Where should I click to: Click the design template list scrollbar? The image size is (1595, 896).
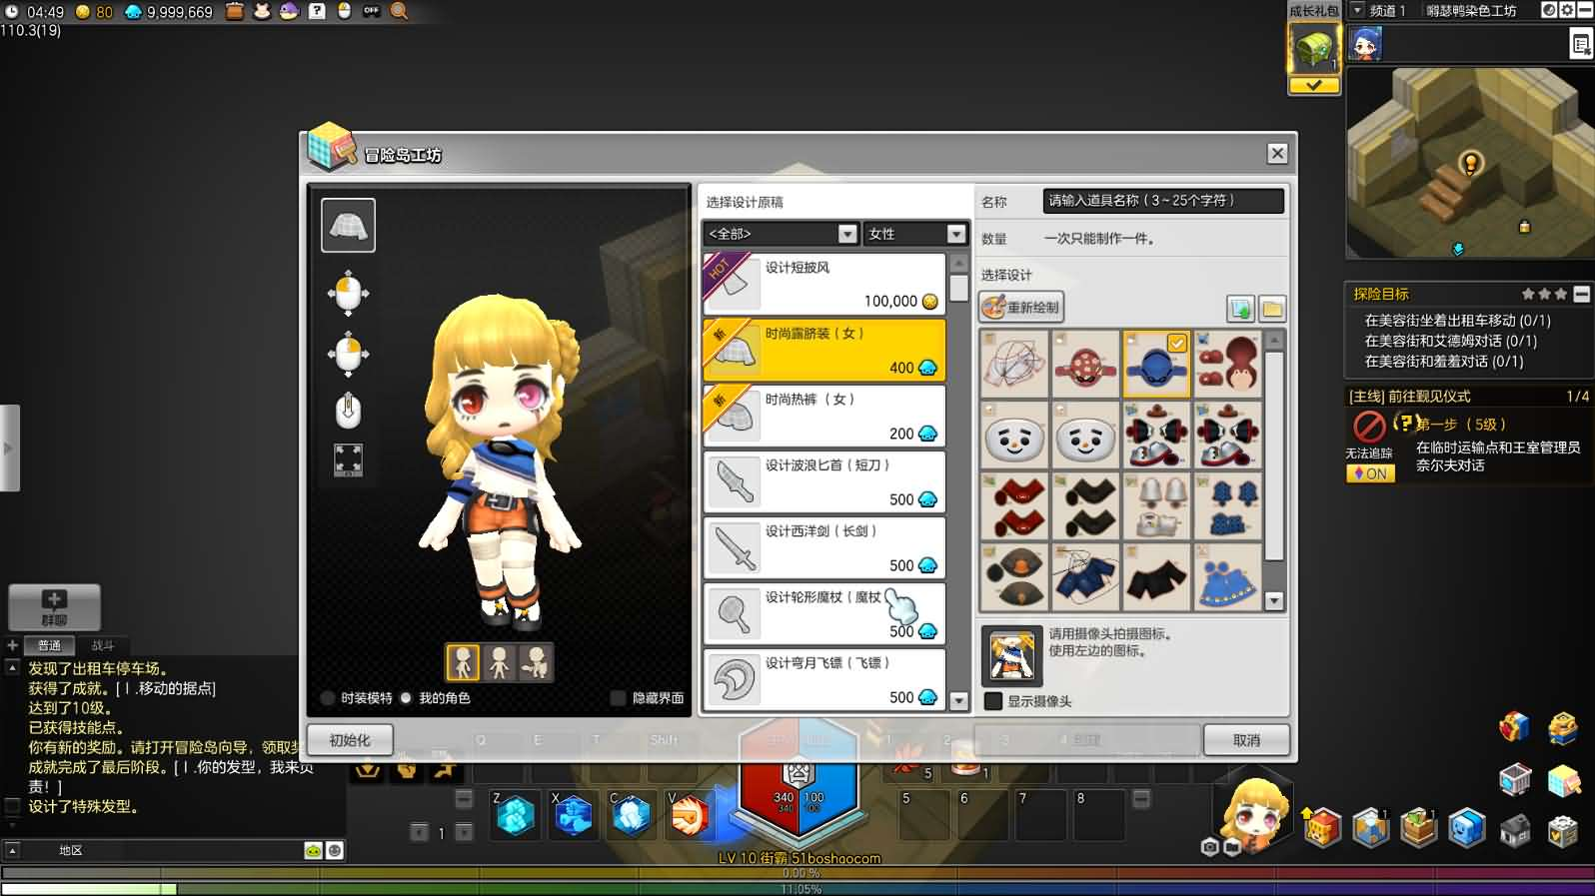[958, 289]
